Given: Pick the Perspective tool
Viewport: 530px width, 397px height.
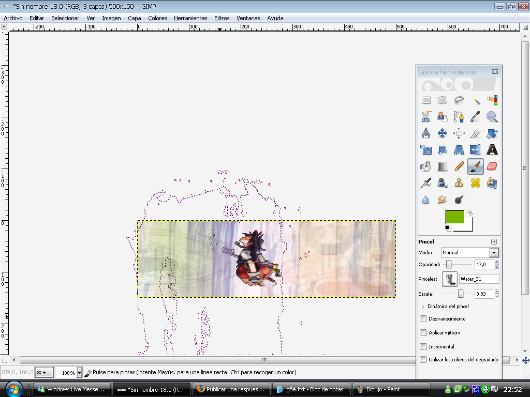Looking at the screenshot, I should [x=459, y=150].
